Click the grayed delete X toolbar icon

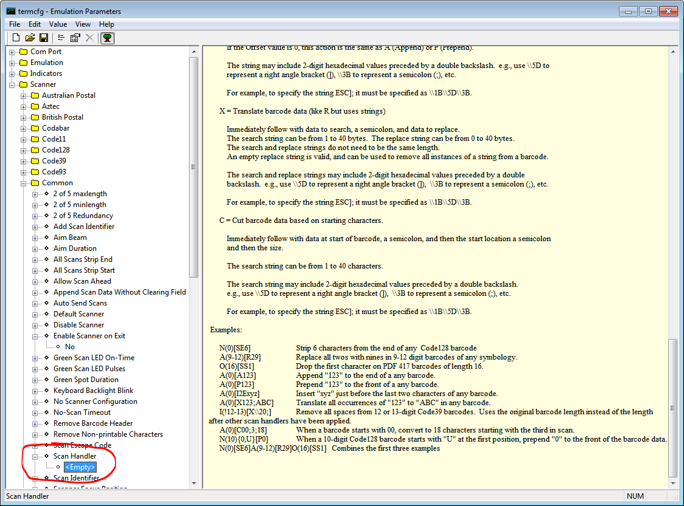click(x=89, y=37)
